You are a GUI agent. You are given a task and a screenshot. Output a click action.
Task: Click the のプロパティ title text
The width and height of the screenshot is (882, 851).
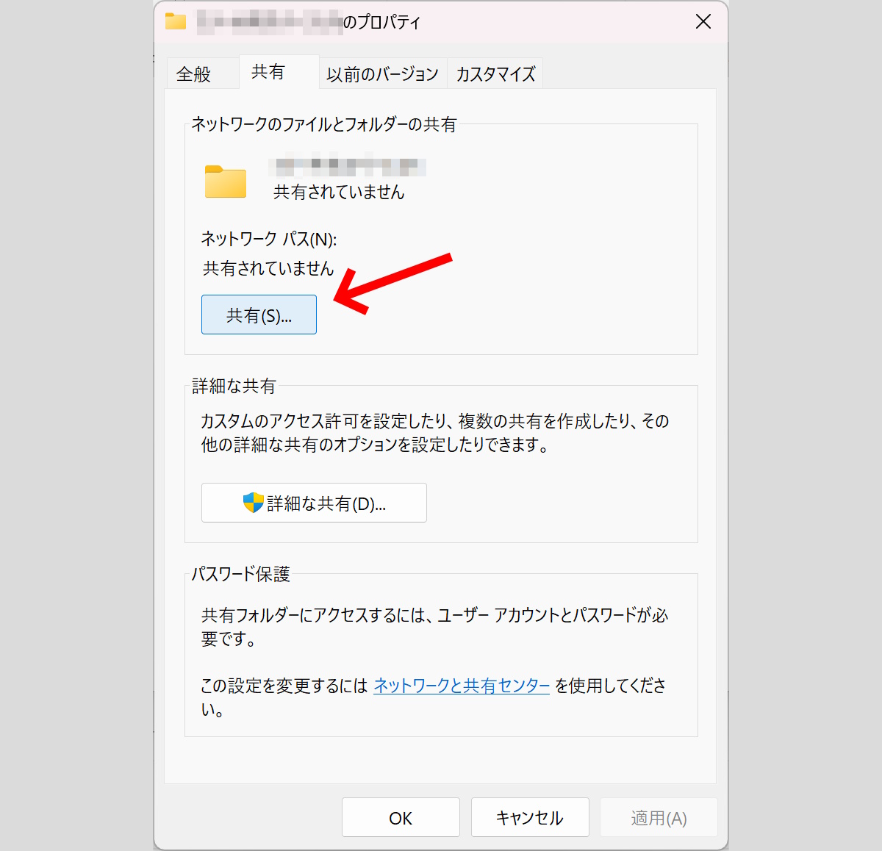[x=382, y=22]
